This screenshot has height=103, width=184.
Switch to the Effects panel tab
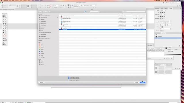(x=166, y=9)
